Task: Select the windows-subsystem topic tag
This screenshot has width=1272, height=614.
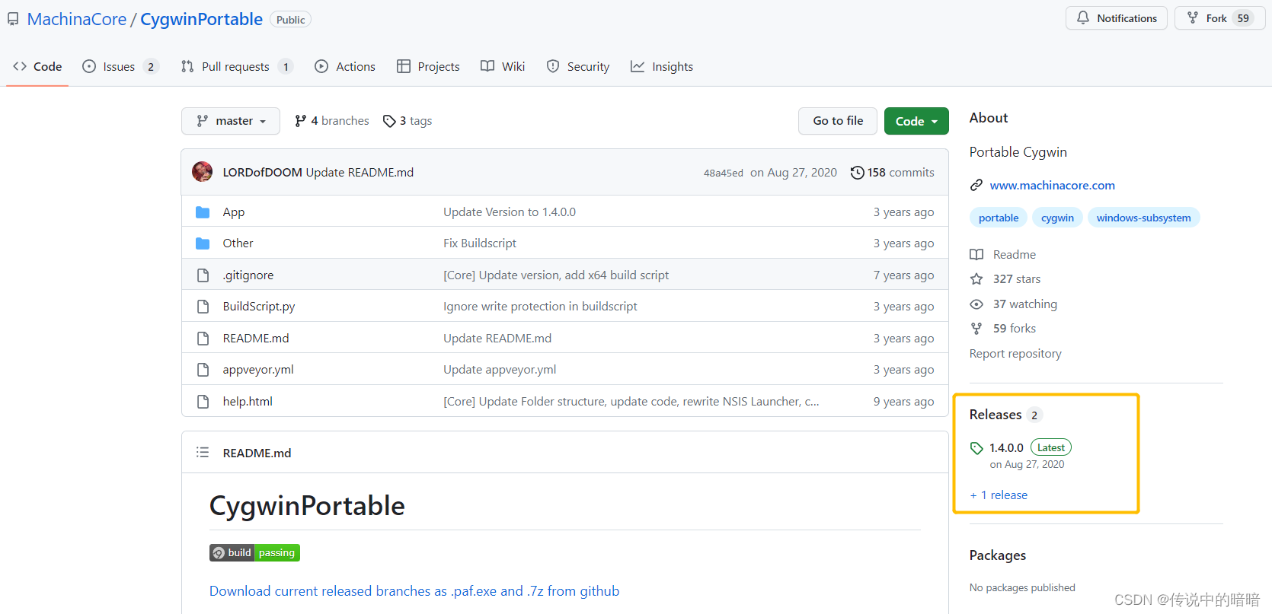Action: 1143,218
